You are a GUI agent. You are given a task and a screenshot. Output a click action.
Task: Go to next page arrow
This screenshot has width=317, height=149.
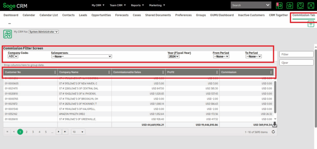(59, 132)
